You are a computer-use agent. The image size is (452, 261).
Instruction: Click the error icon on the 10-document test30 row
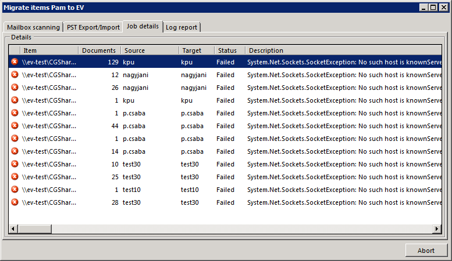(x=15, y=164)
